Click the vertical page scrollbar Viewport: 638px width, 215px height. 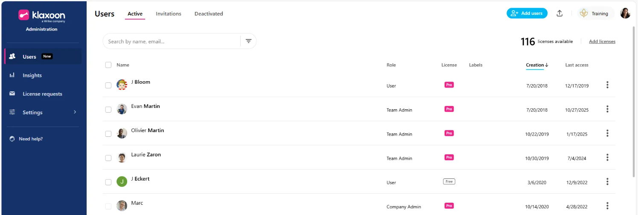pos(634,102)
